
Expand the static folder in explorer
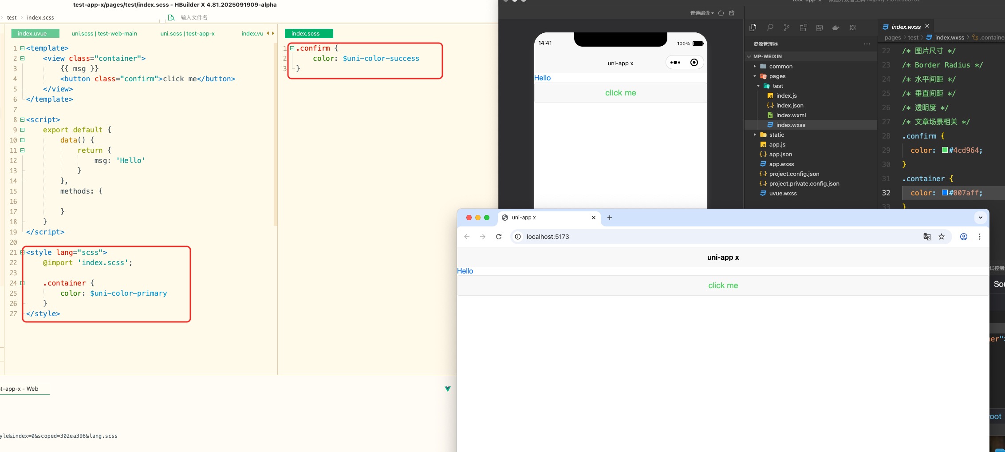tap(755, 135)
